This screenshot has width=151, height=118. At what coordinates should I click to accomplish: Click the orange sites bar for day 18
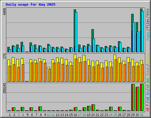[85, 72]
